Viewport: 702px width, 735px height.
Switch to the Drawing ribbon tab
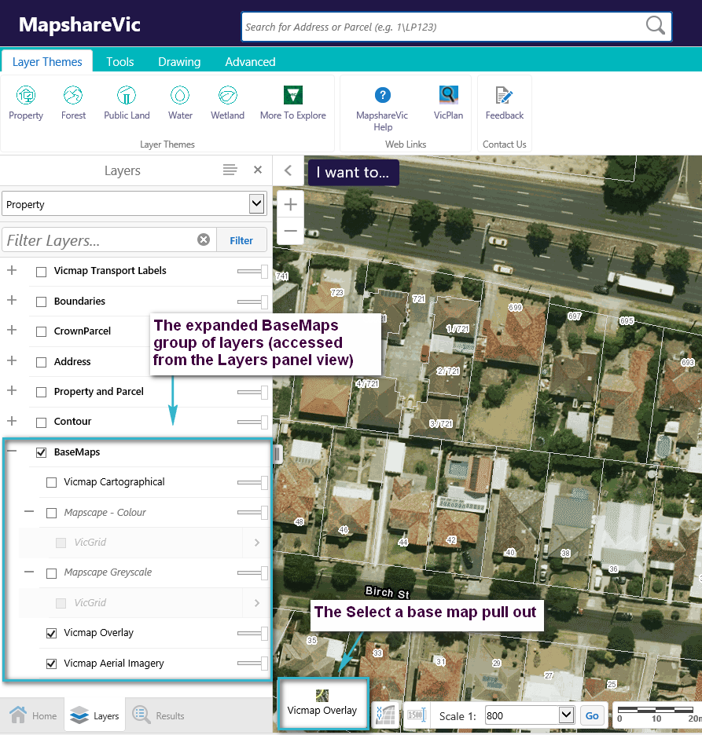pos(179,61)
